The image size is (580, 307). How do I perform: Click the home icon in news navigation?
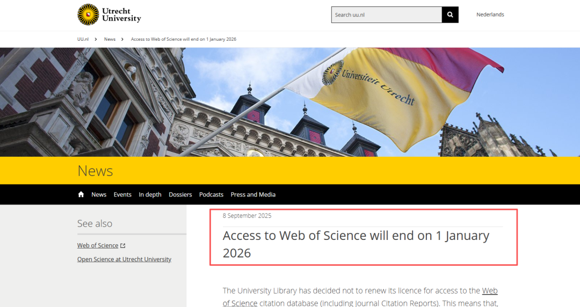[81, 194]
